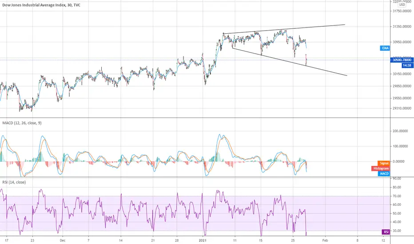Click the 2021 date label on time axis
Screen dimensions: 414x244
203,240
